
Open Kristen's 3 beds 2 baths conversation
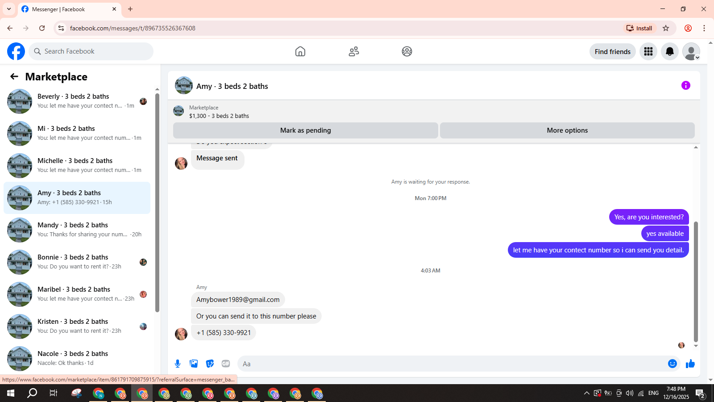77,327
